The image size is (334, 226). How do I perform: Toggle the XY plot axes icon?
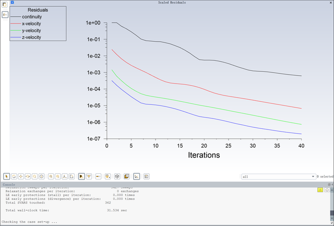click(137, 176)
